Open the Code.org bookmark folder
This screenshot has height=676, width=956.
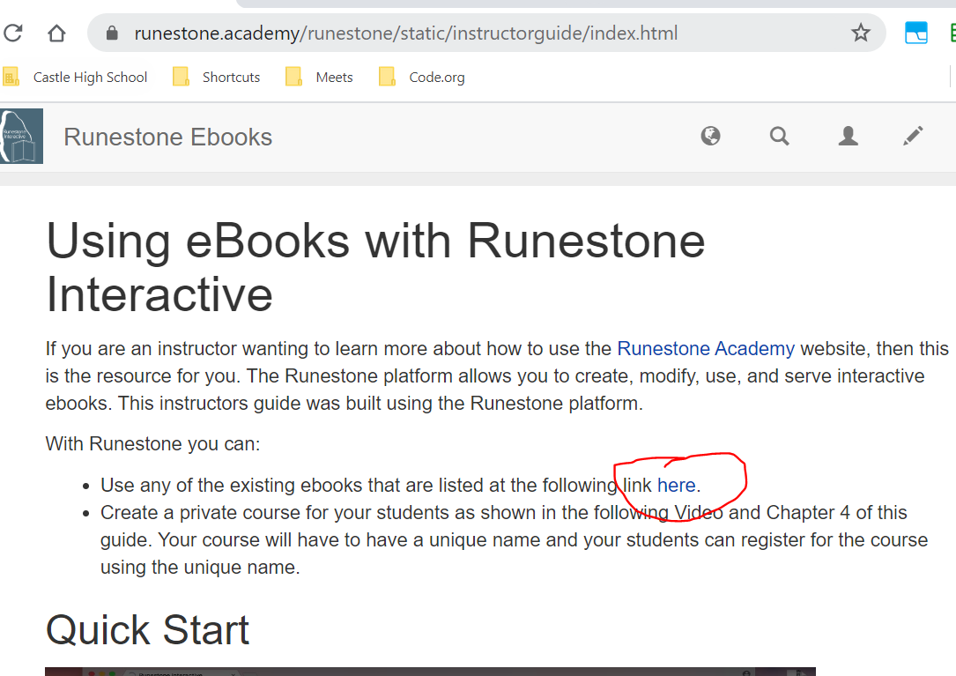[422, 78]
